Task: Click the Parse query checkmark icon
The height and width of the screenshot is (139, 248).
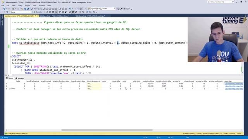Action: 47,12
